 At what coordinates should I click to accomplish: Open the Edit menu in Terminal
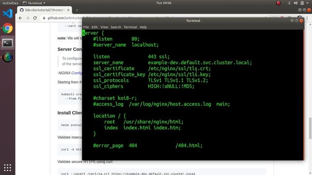(94, 27)
